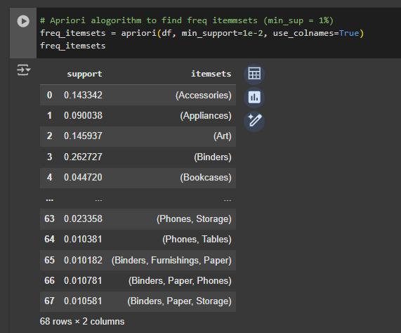Click the use_colnames=True argument in code

click(x=316, y=33)
